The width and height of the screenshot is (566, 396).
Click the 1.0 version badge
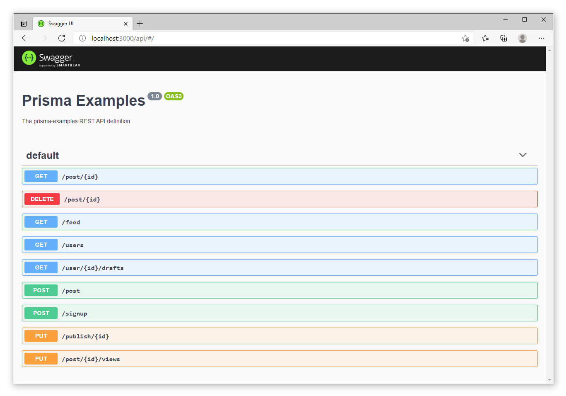click(x=155, y=96)
